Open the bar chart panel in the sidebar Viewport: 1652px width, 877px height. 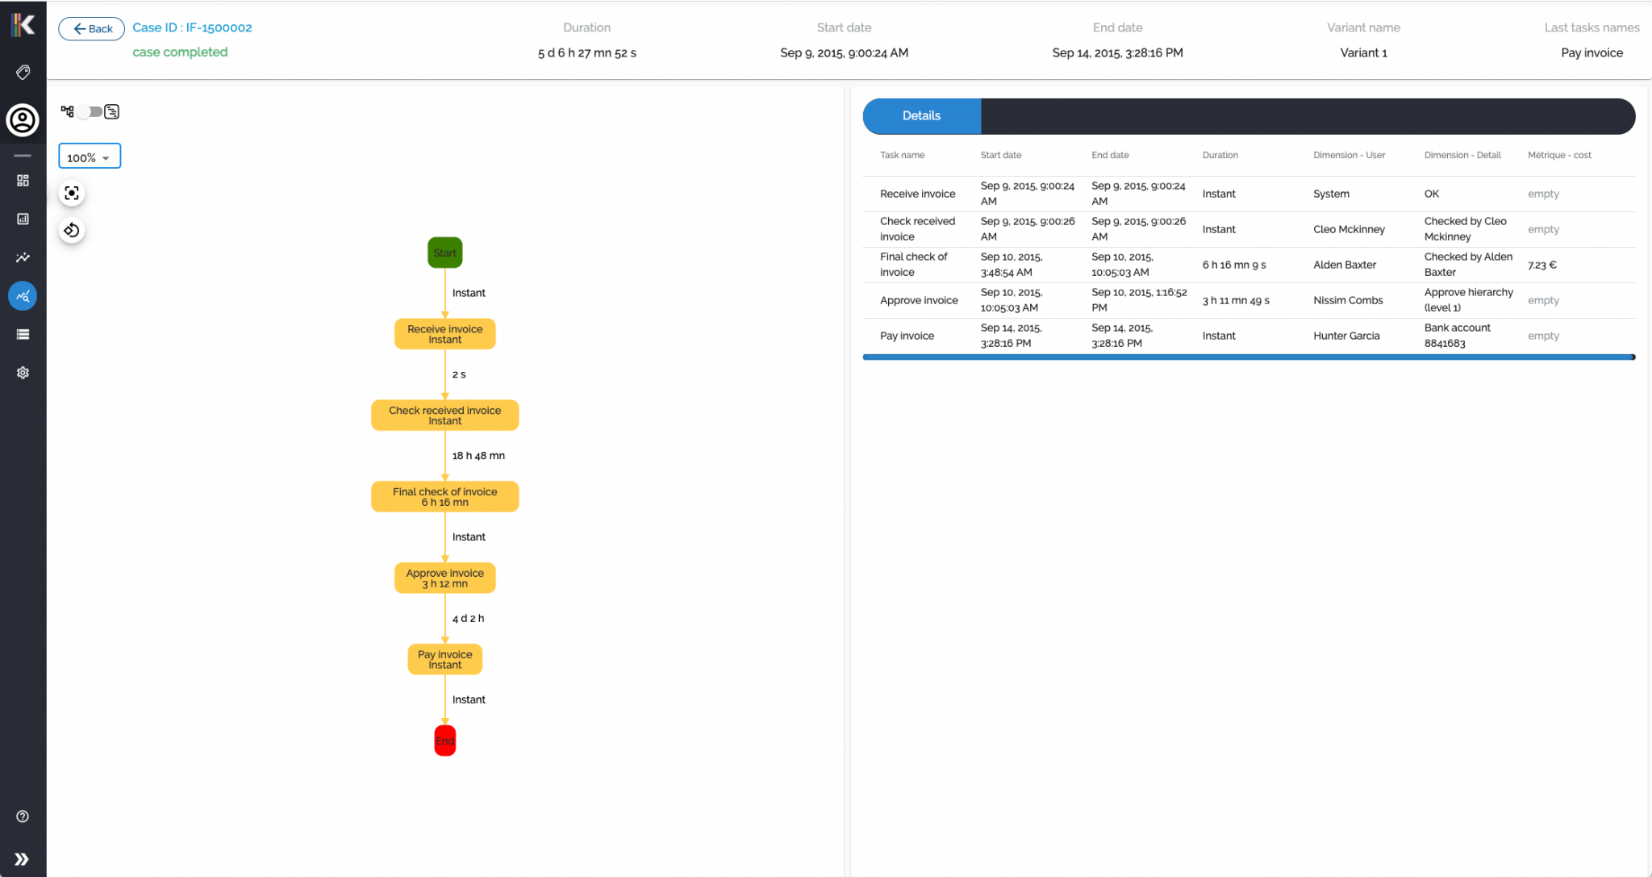pos(23,219)
